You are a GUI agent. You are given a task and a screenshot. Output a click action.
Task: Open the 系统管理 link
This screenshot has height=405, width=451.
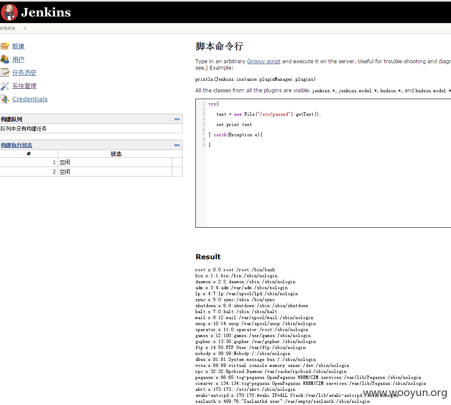pyautogui.click(x=24, y=86)
